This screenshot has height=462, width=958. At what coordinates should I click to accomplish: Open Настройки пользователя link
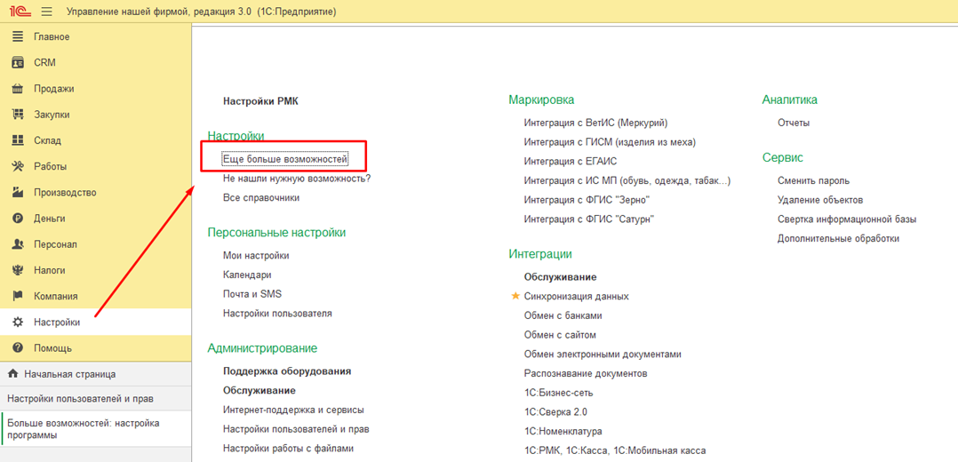tap(277, 314)
